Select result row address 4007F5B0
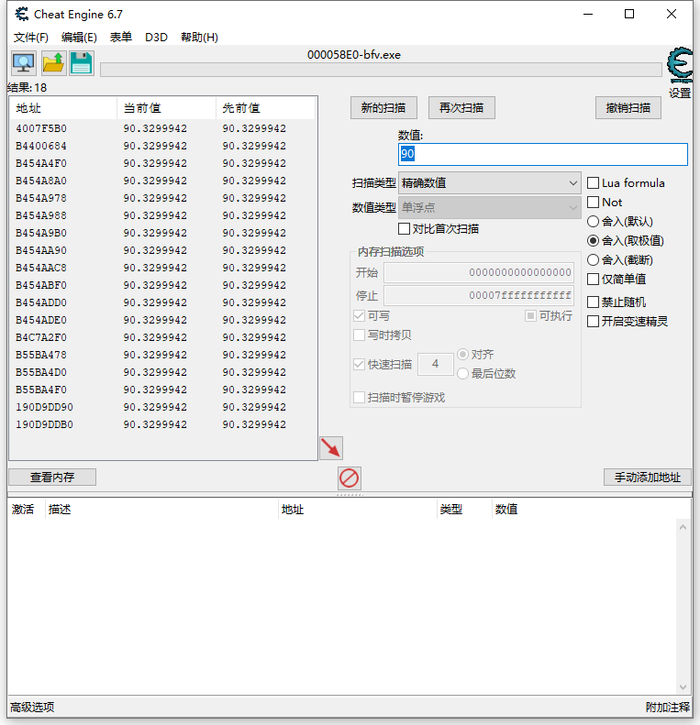 click(163, 128)
